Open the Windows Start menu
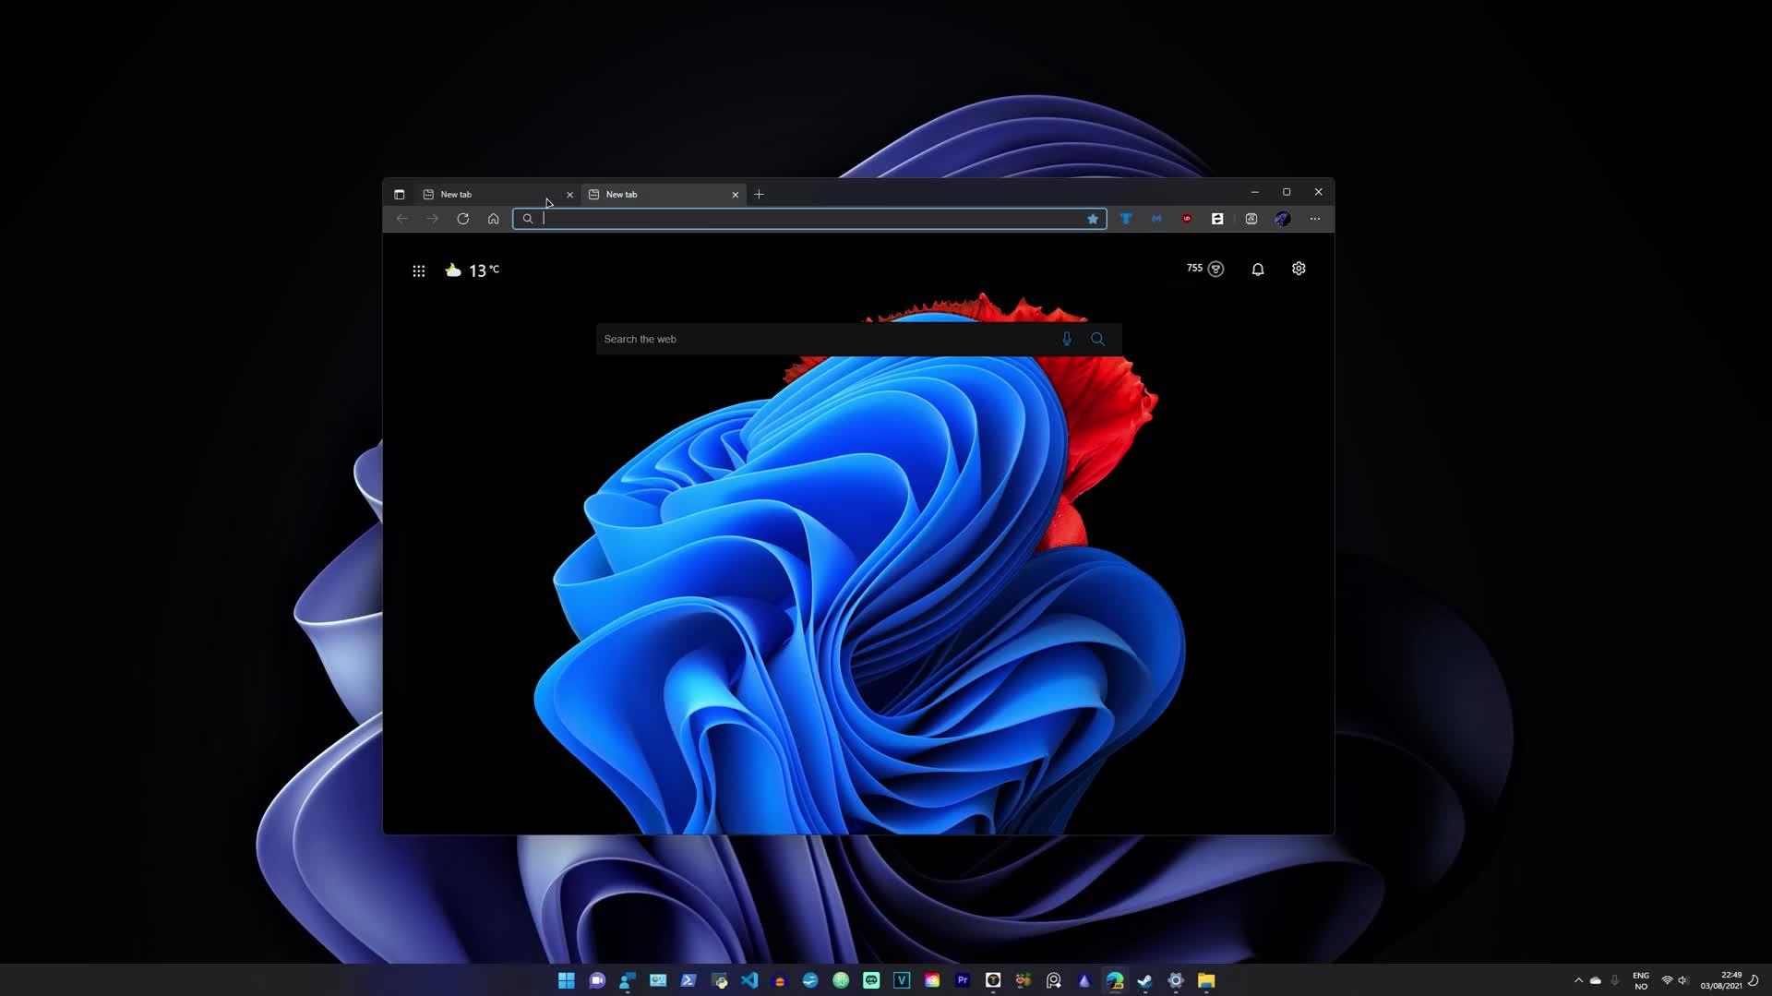 click(567, 980)
